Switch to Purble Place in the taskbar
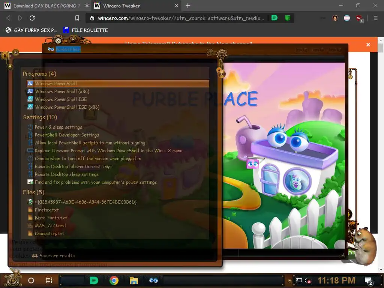384x288 pixels. tap(153, 280)
